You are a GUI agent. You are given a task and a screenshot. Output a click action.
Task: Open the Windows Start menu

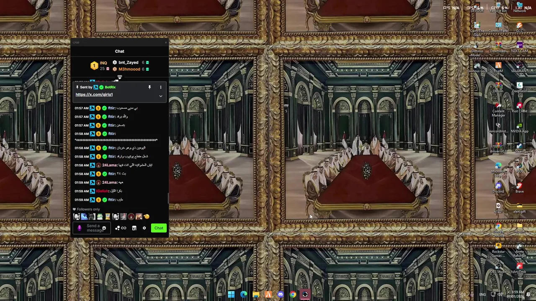coord(231,295)
